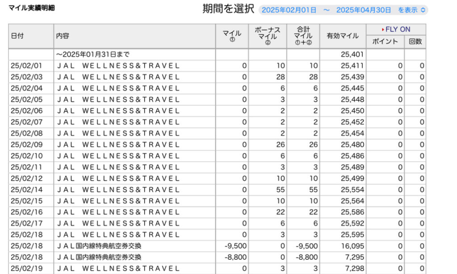Click valid miles value 25,448

pyautogui.click(x=353, y=99)
